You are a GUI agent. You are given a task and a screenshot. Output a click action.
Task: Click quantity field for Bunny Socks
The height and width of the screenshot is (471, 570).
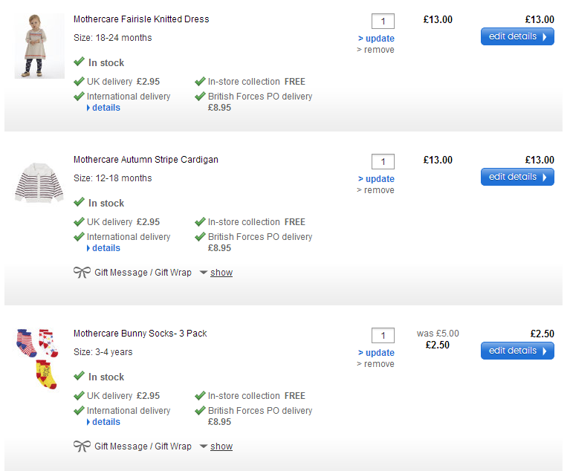point(383,335)
